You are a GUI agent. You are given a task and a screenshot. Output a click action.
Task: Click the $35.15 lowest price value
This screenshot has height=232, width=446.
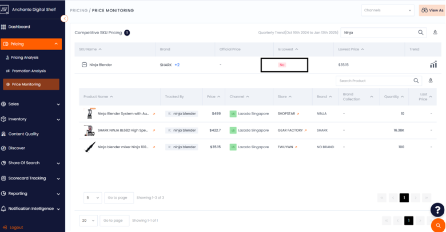343,65
